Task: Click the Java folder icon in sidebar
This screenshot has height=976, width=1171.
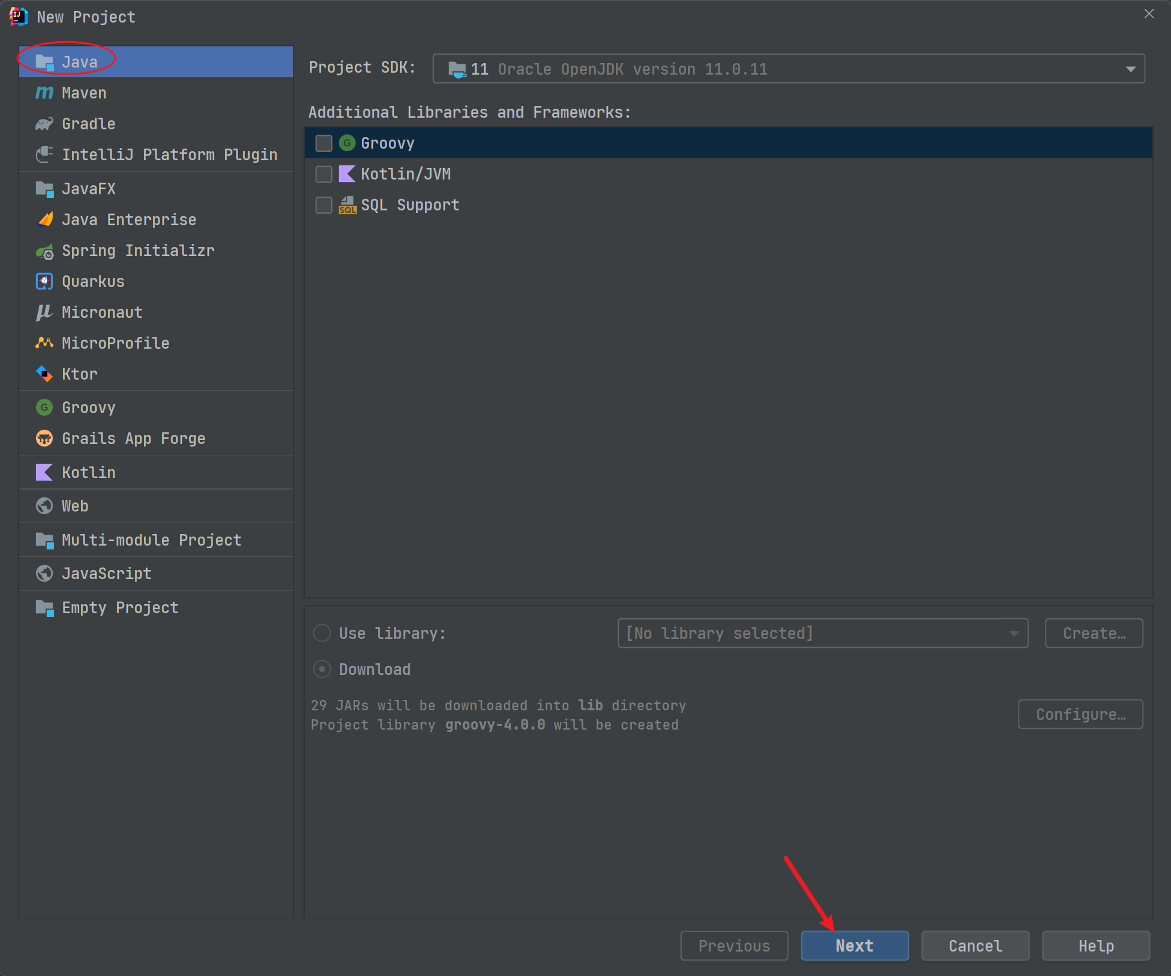Action: (x=44, y=62)
